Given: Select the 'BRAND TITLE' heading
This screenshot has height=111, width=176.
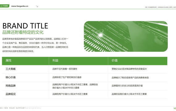Looking at the screenshot, I should pos(25,26).
